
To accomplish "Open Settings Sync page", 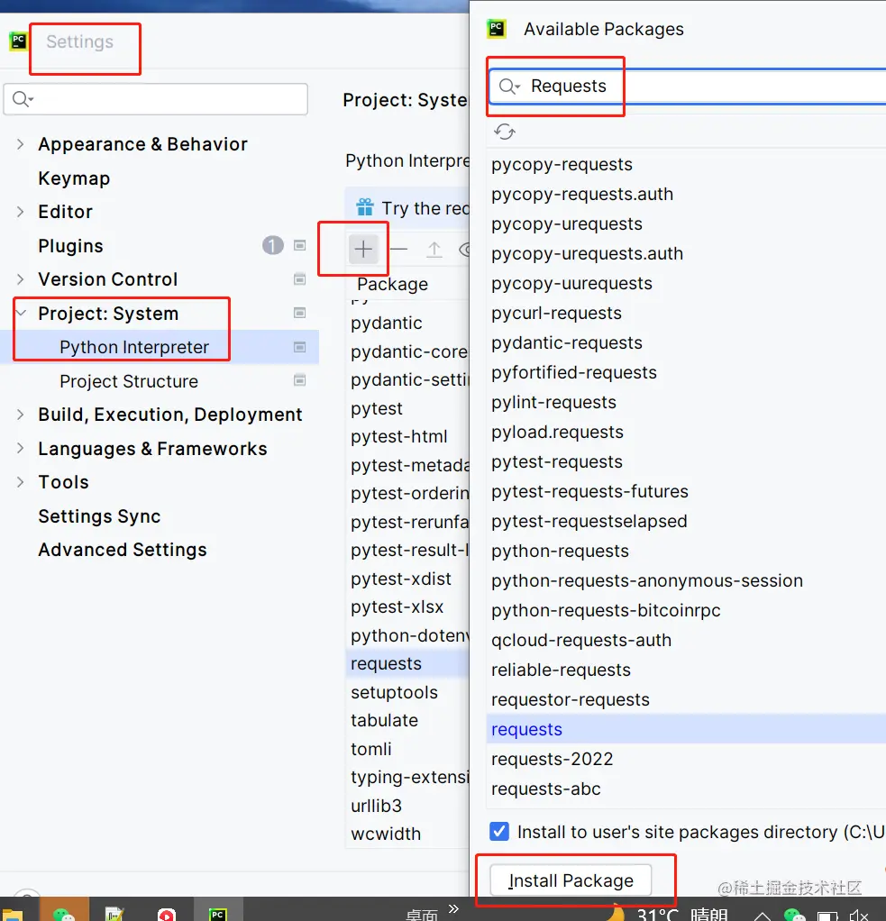I will coord(99,515).
